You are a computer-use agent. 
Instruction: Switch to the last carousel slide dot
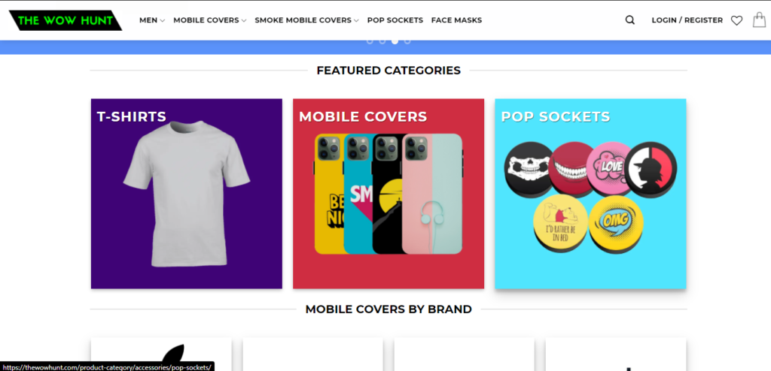[407, 41]
